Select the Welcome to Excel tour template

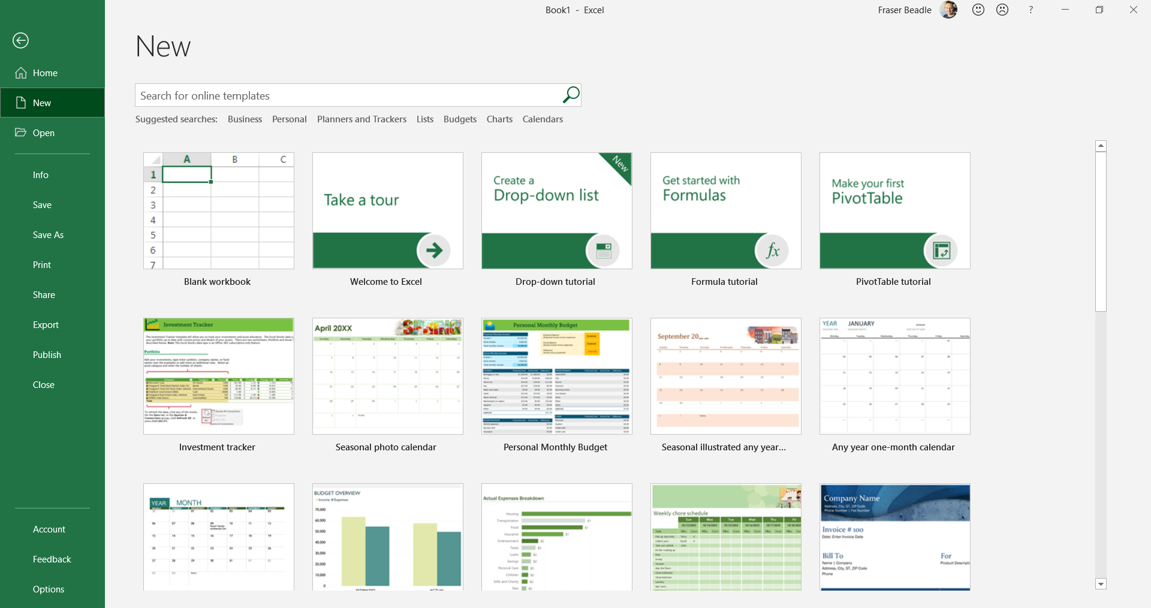pos(388,210)
